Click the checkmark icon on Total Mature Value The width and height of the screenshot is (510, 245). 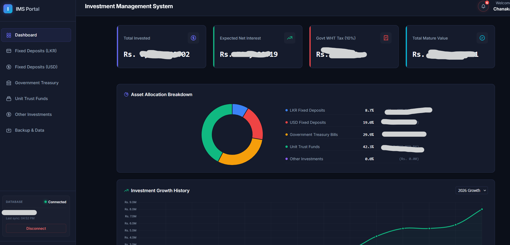click(482, 38)
